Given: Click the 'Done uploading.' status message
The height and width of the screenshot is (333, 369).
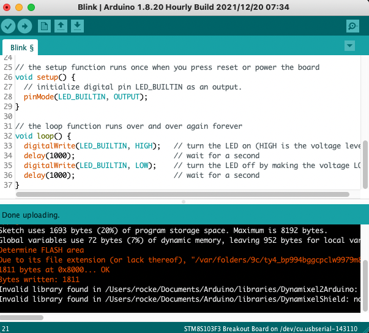Looking at the screenshot, I should pyautogui.click(x=31, y=215).
